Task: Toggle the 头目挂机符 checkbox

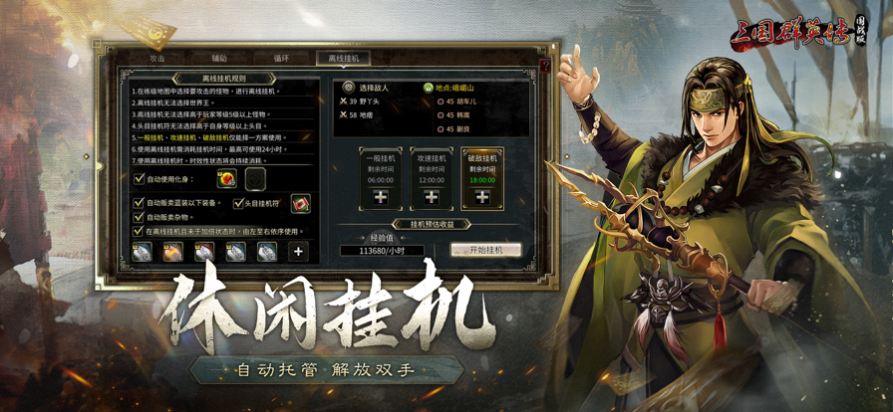Action: (238, 203)
